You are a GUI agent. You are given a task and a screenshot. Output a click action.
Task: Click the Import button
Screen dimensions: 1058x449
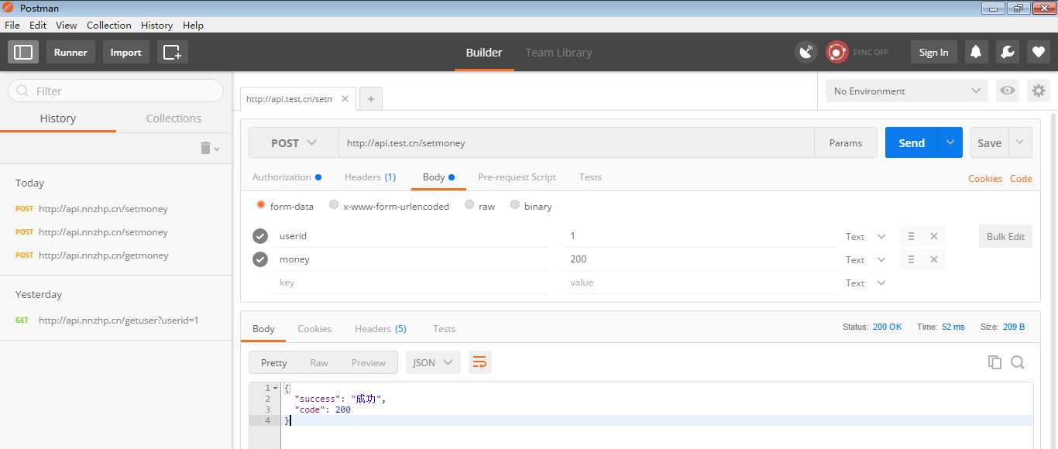coord(125,52)
